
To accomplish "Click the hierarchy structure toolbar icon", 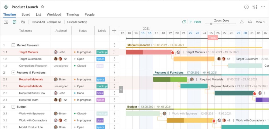I will (x=23, y=22).
